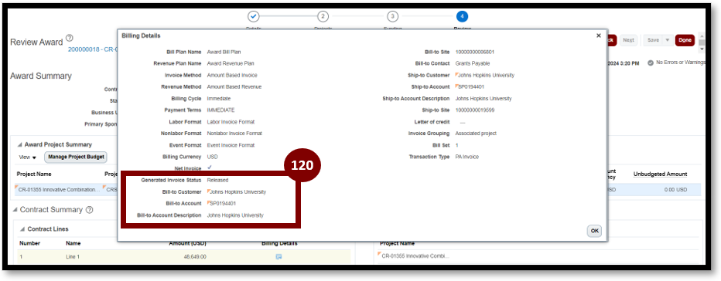Open the Line 1 billing details icon
Image resolution: width=721 pixels, height=281 pixels.
tap(278, 256)
